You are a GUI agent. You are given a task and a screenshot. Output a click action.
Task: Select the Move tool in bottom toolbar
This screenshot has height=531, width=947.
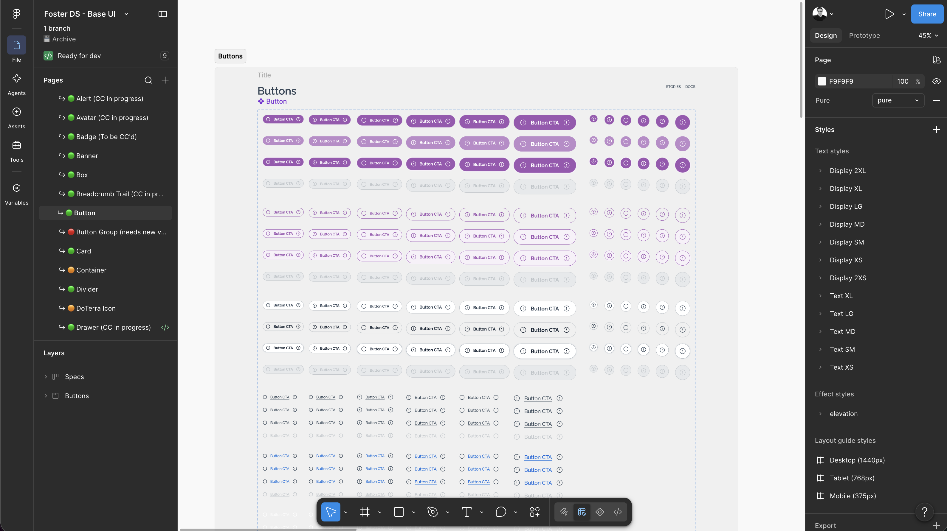coord(331,512)
